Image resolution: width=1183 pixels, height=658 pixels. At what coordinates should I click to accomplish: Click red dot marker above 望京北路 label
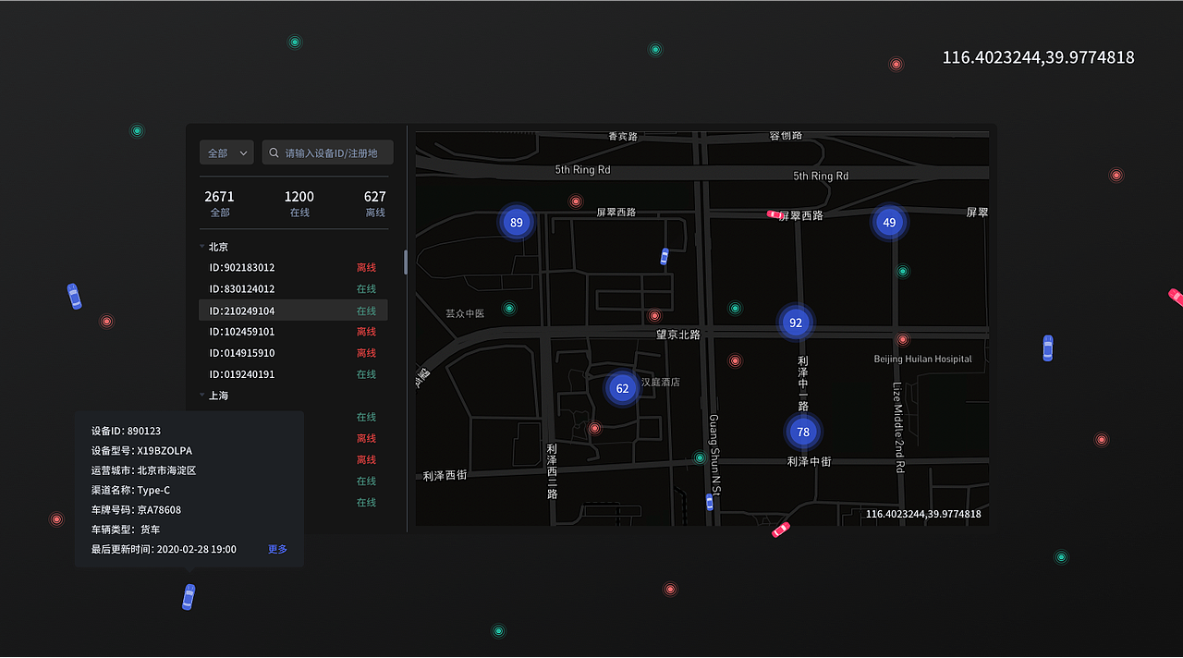tap(655, 315)
